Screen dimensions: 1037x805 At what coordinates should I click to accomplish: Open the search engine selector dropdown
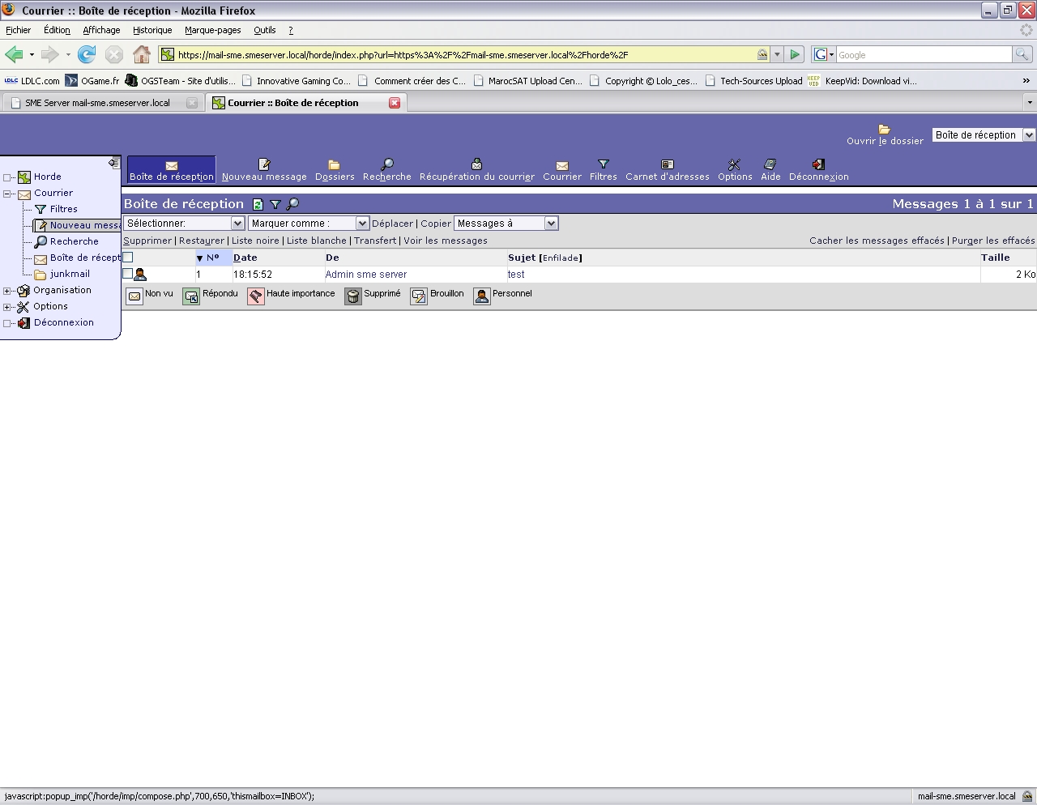823,54
